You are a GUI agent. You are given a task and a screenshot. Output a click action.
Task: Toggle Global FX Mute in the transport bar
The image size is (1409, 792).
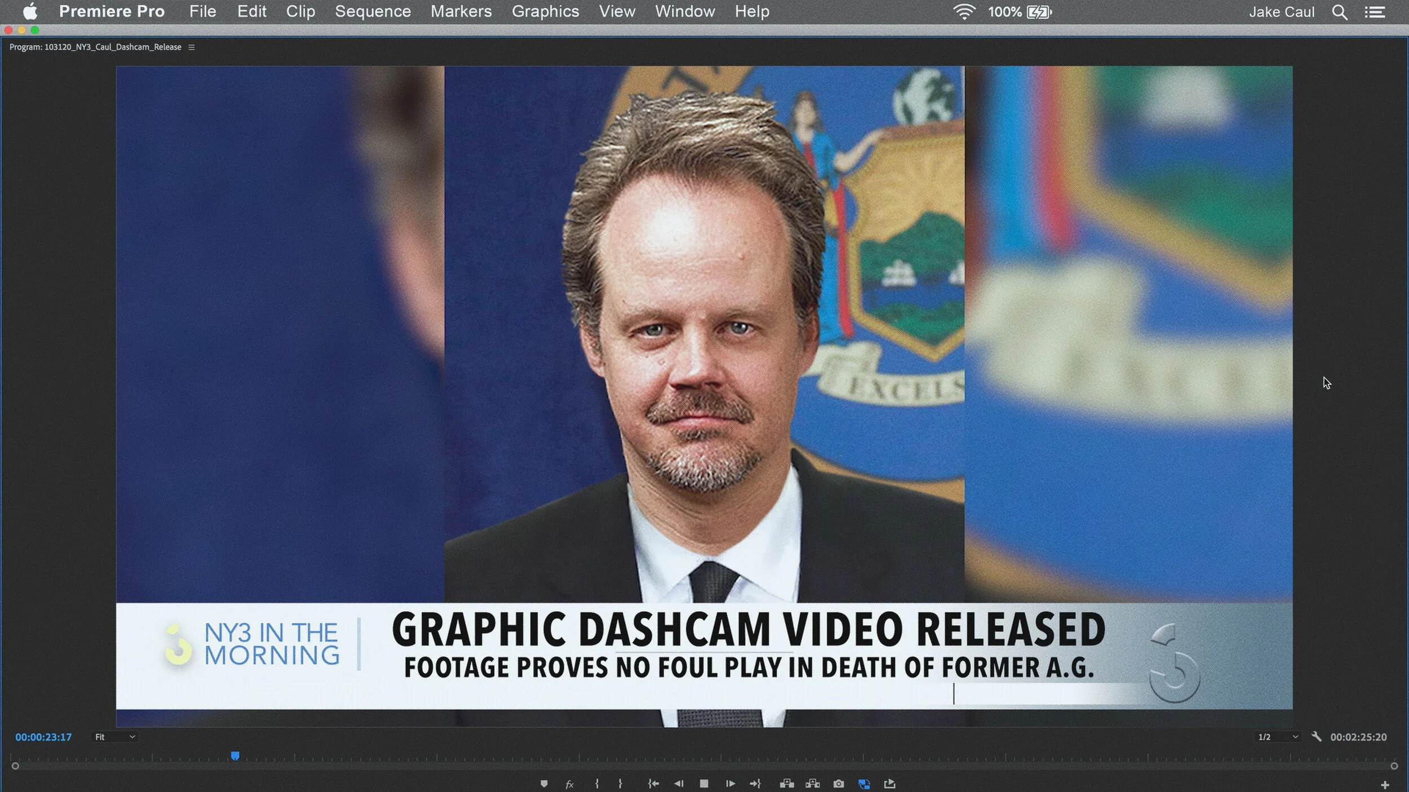pos(570,784)
